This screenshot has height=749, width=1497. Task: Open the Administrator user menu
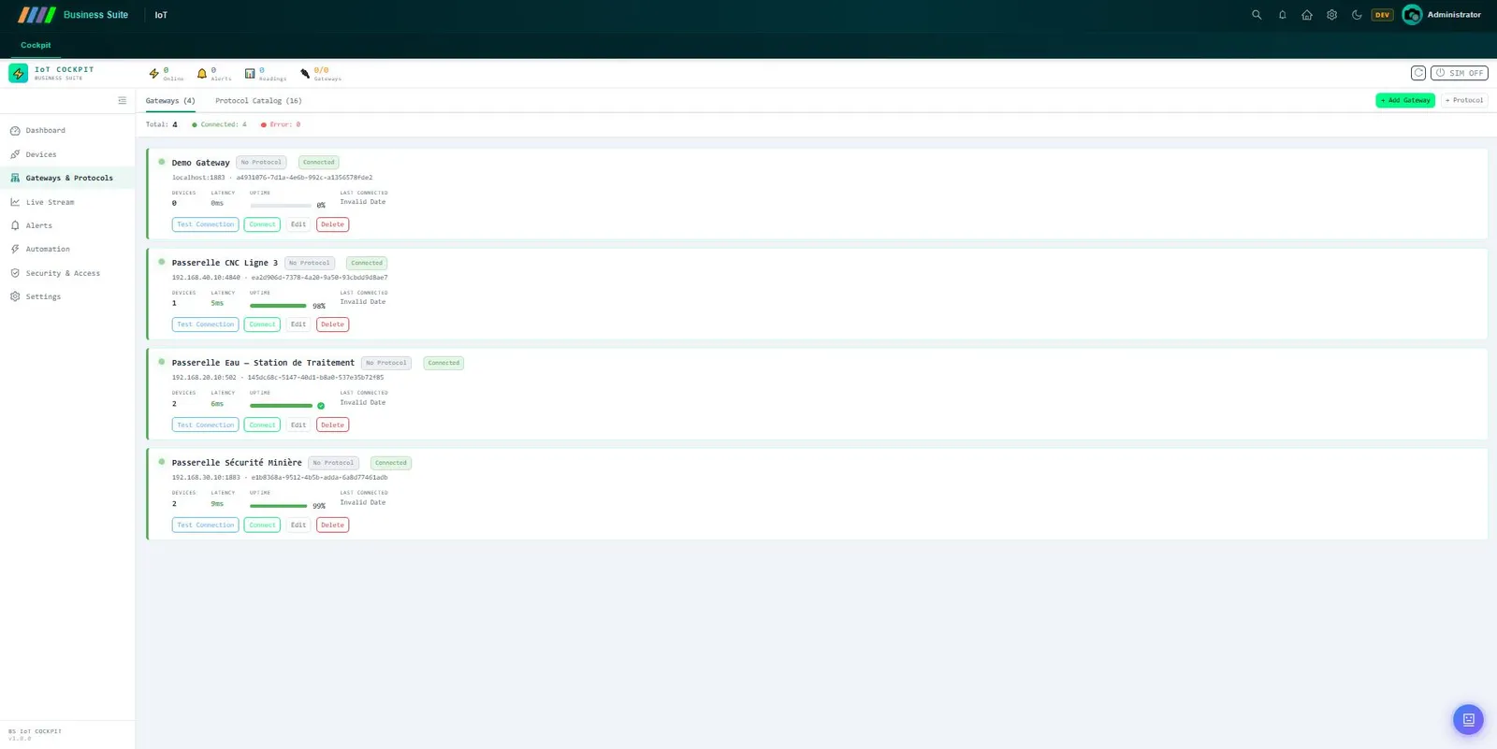point(1442,15)
